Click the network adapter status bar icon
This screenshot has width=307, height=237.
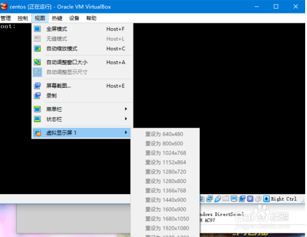(209, 199)
